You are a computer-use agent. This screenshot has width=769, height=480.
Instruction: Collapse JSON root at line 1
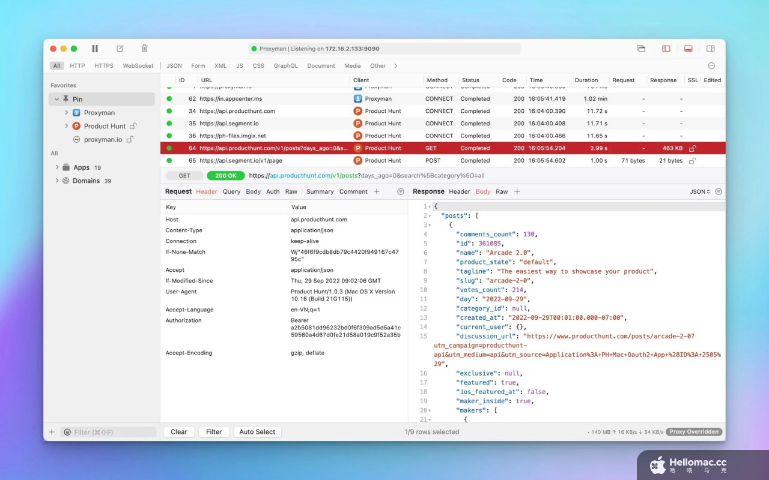[x=430, y=206]
